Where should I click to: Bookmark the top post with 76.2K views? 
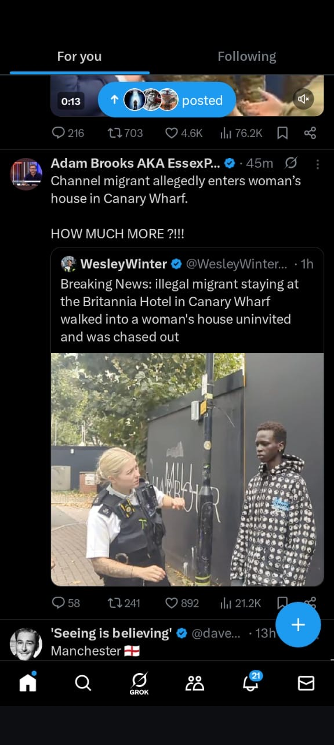pos(282,134)
